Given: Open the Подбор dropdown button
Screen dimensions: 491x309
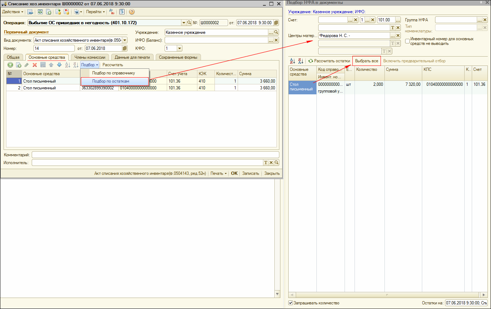Looking at the screenshot, I should pos(89,65).
